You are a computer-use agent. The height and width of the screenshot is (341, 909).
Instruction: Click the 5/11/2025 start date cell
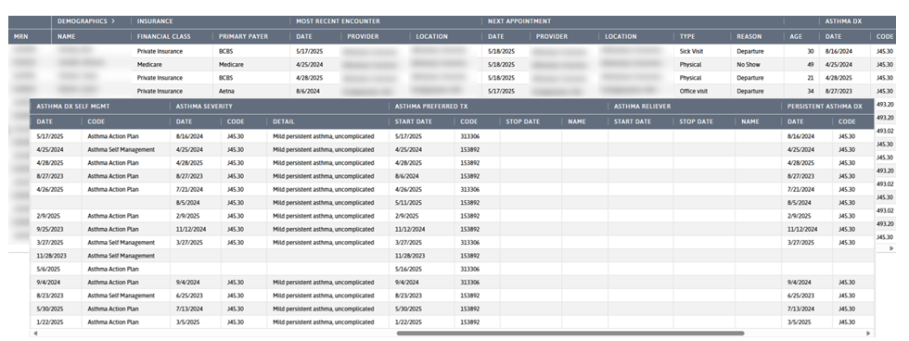pyautogui.click(x=409, y=203)
